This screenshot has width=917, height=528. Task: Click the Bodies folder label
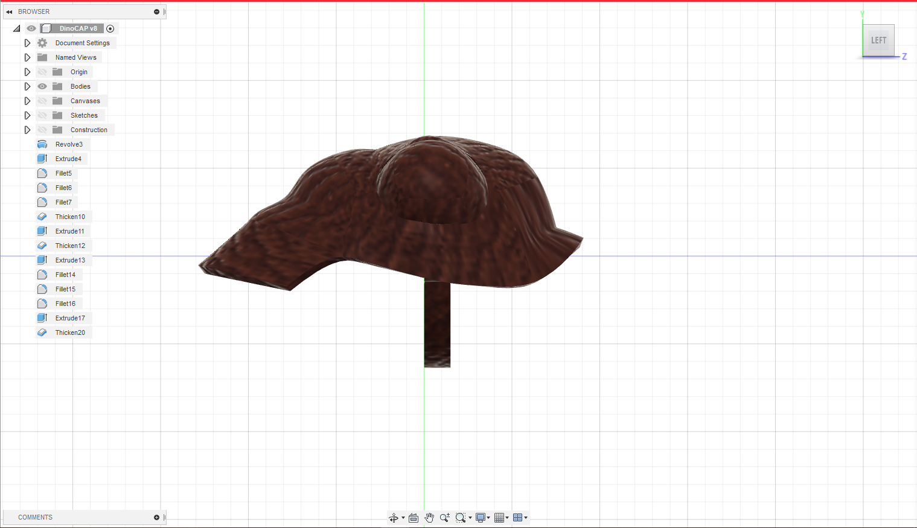80,86
